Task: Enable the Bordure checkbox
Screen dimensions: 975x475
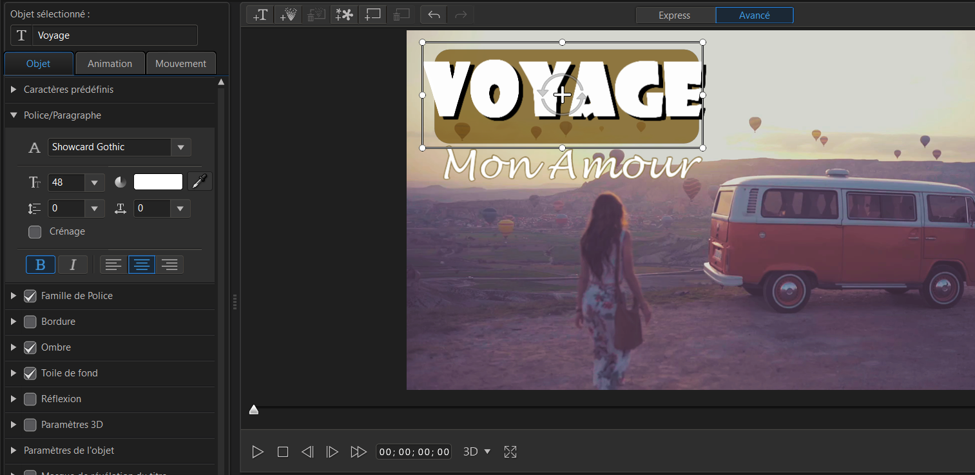Action: pos(30,322)
